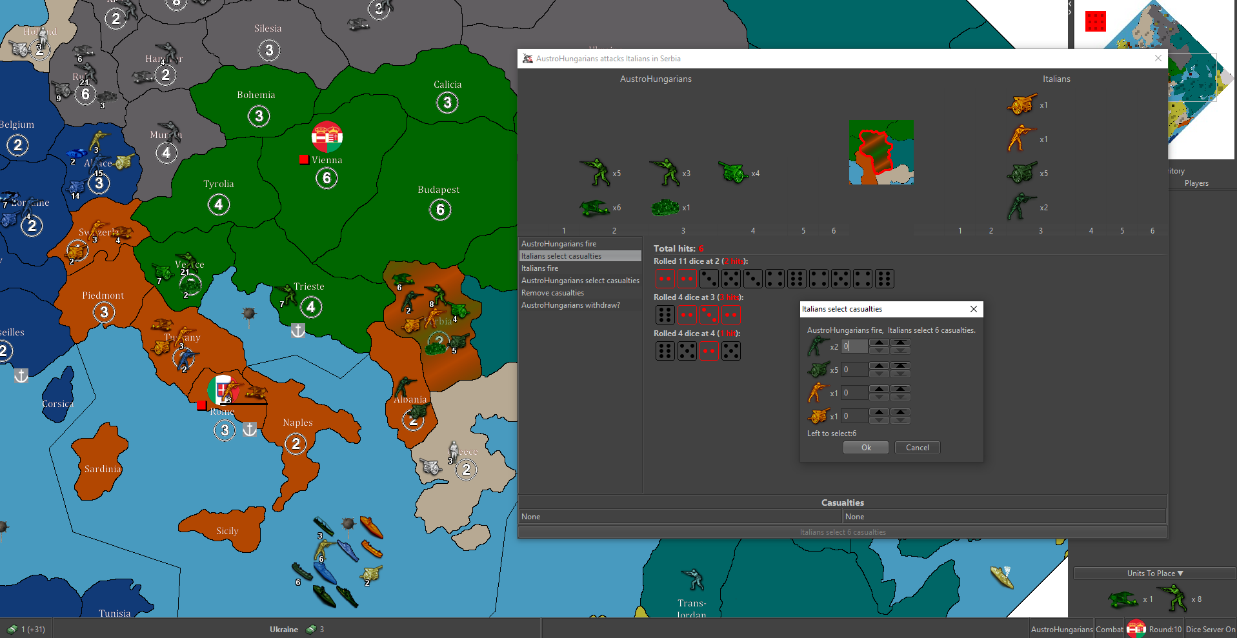
Task: Select the 'Italians fire' battle step
Action: (581, 268)
